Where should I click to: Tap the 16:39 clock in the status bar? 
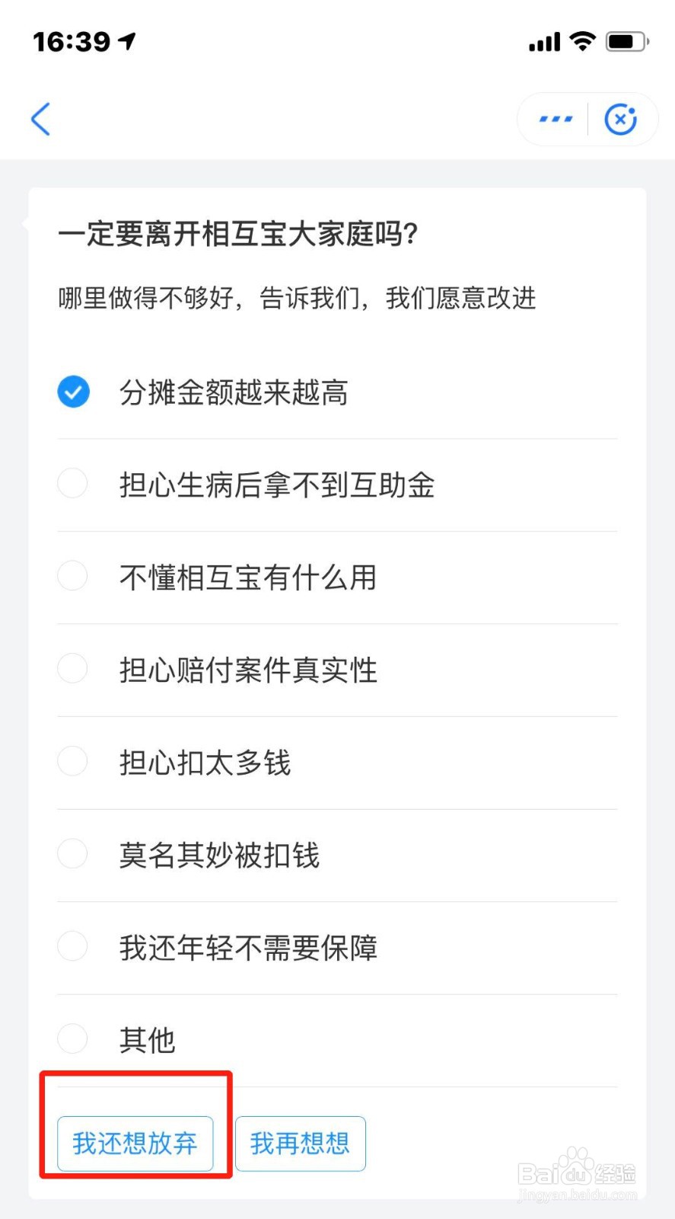click(72, 41)
